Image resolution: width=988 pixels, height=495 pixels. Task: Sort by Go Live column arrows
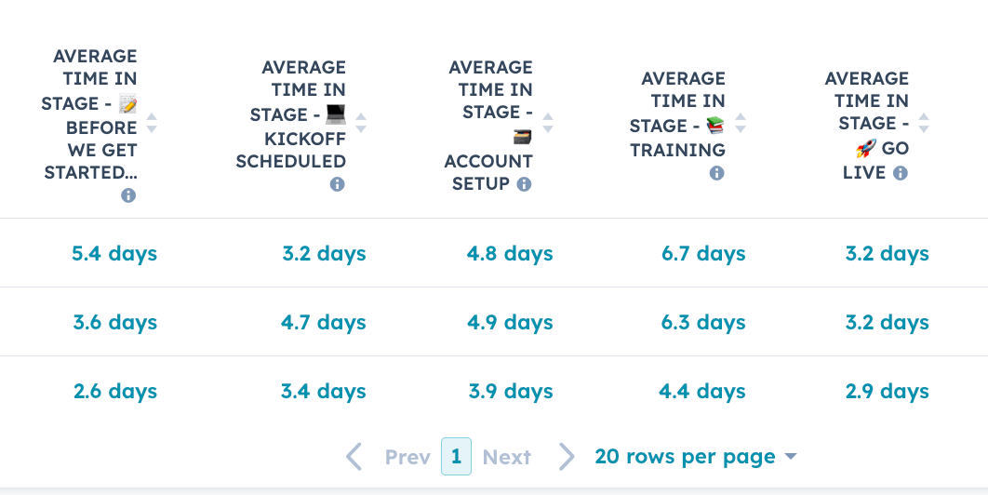point(924,122)
